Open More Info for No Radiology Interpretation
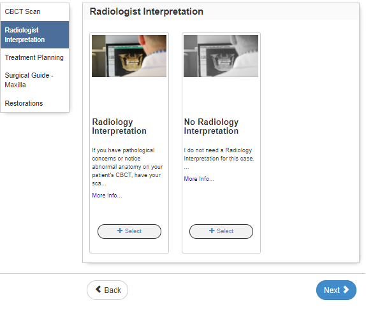 (199, 179)
